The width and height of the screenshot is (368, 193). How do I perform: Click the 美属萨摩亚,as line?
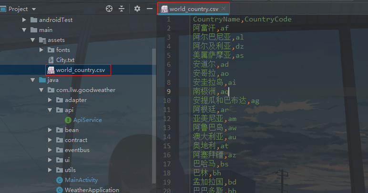218,55
